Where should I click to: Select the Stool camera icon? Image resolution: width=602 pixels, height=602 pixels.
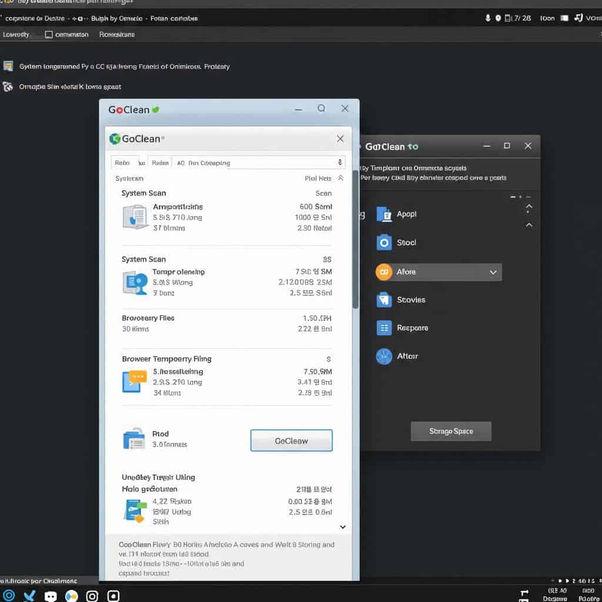[384, 242]
